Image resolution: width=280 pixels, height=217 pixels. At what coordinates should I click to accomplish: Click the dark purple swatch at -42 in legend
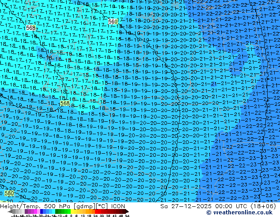click(x=26, y=211)
